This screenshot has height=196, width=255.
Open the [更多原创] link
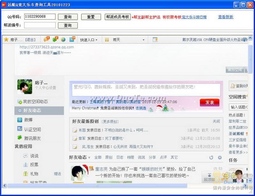tap(110, 122)
